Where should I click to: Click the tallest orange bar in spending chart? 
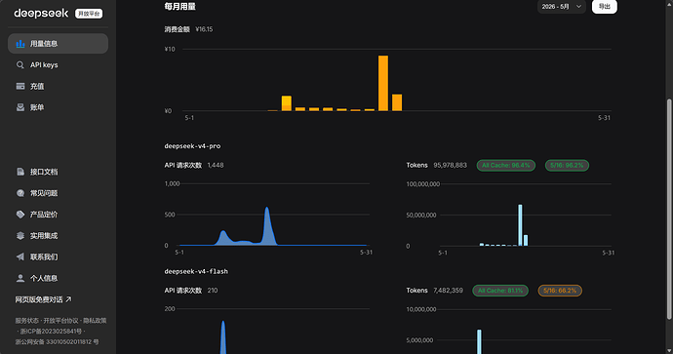pyautogui.click(x=383, y=83)
